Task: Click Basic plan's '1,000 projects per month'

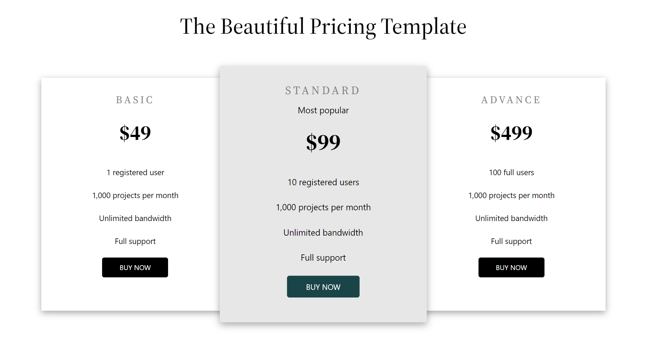Action: (135, 195)
